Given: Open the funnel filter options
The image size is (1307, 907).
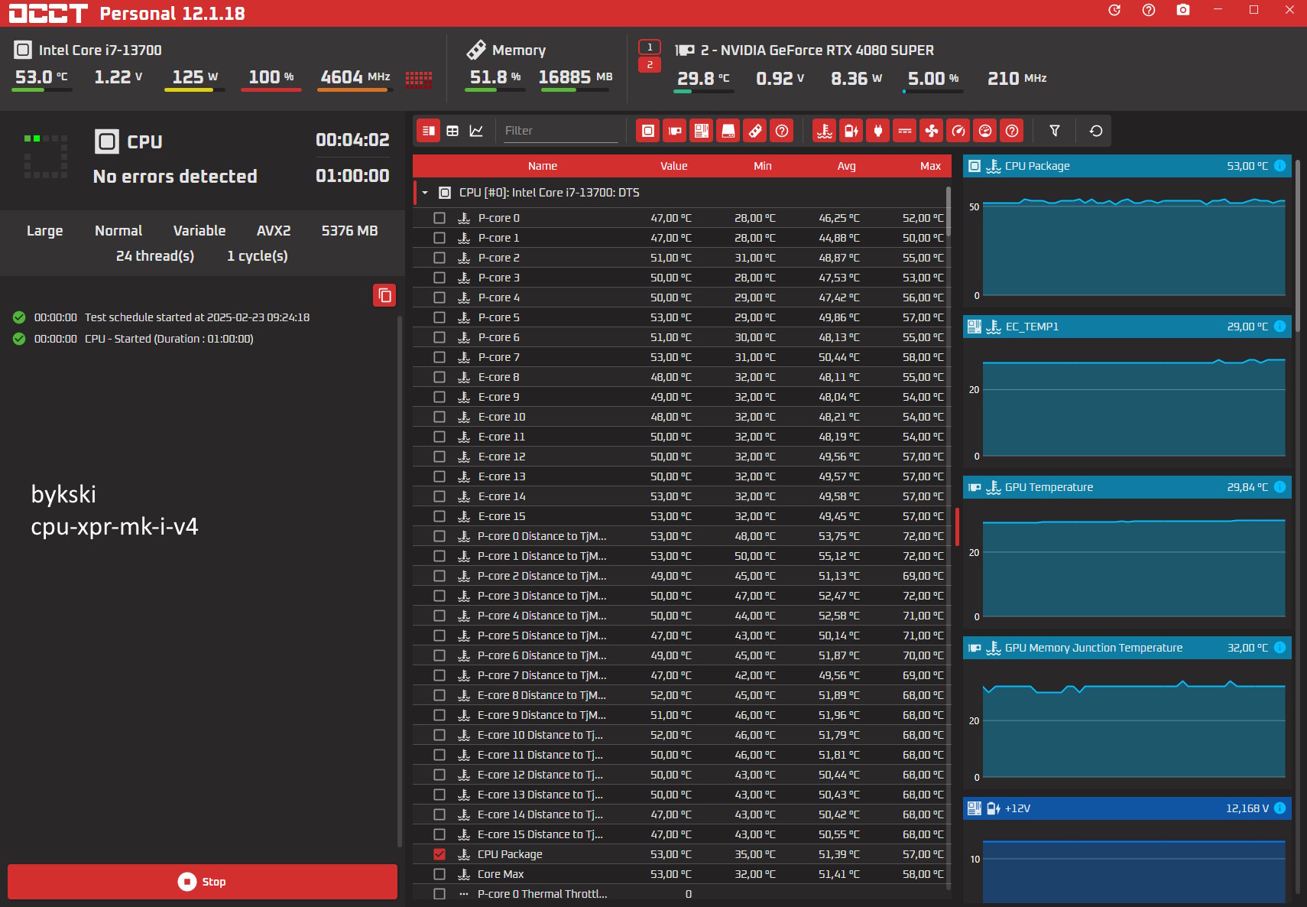Looking at the screenshot, I should point(1055,131).
